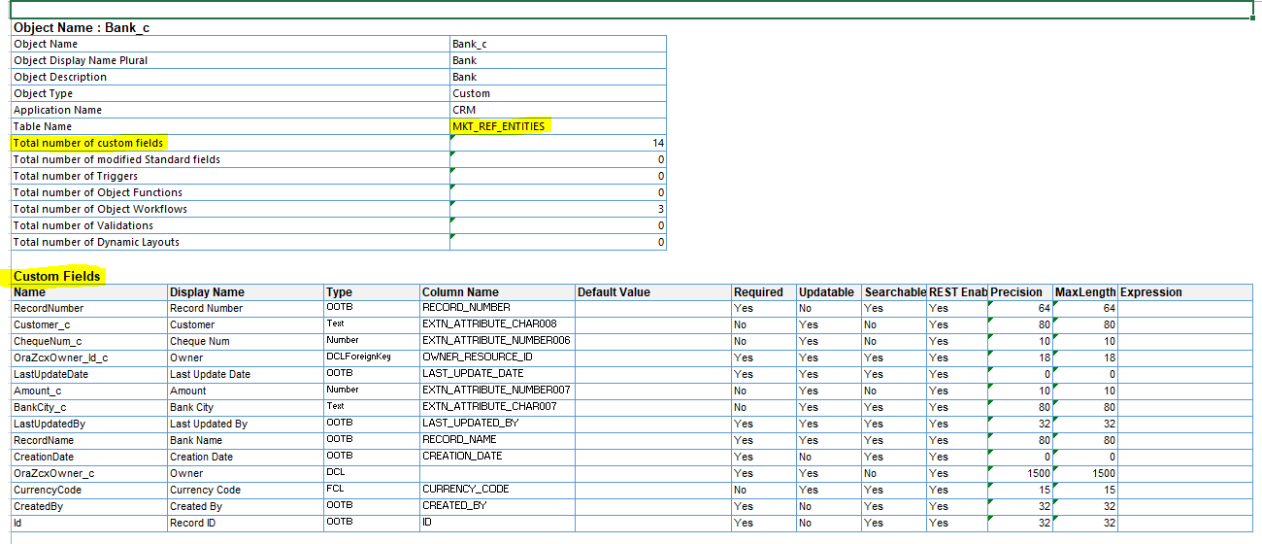Select the 'CREATED_BY' column name cell

pyautogui.click(x=497, y=506)
